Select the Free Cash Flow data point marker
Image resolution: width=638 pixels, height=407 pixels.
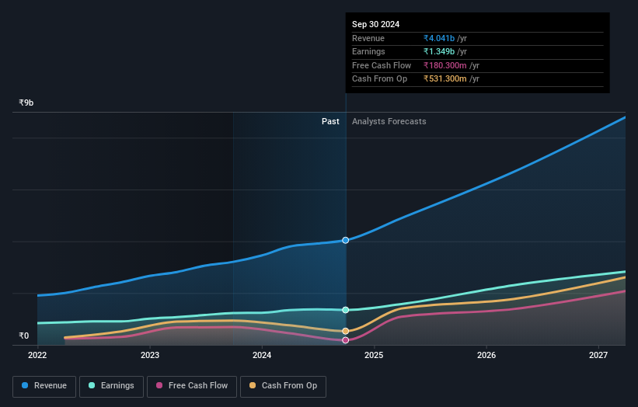[x=346, y=340]
